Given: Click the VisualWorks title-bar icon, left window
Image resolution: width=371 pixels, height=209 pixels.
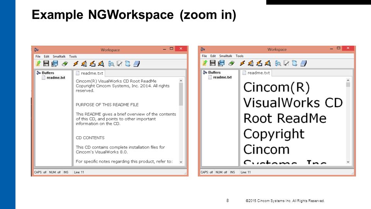Looking at the screenshot, I should (36, 50).
